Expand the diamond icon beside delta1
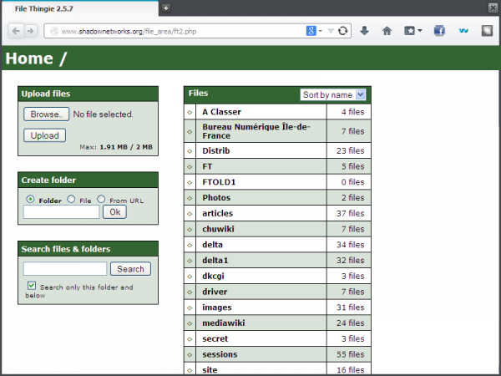 190,261
